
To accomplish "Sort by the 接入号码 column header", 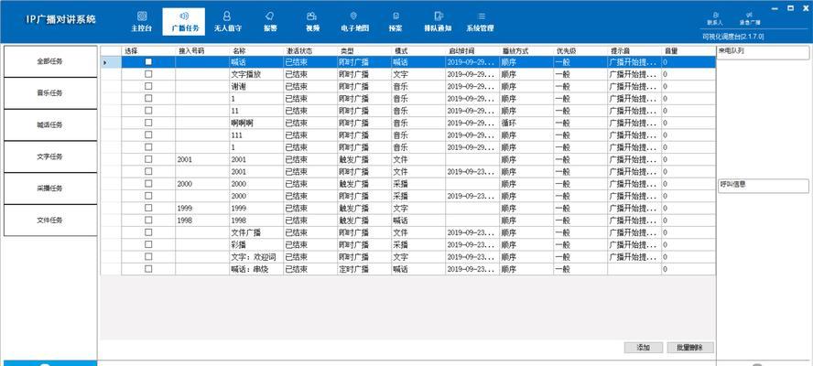I will pos(202,51).
